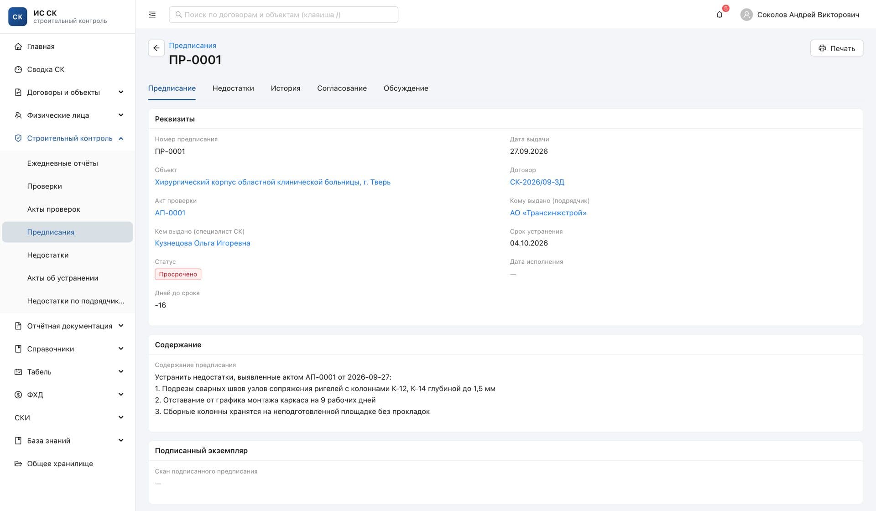Open the АП-0001 inspection act link

coord(170,213)
